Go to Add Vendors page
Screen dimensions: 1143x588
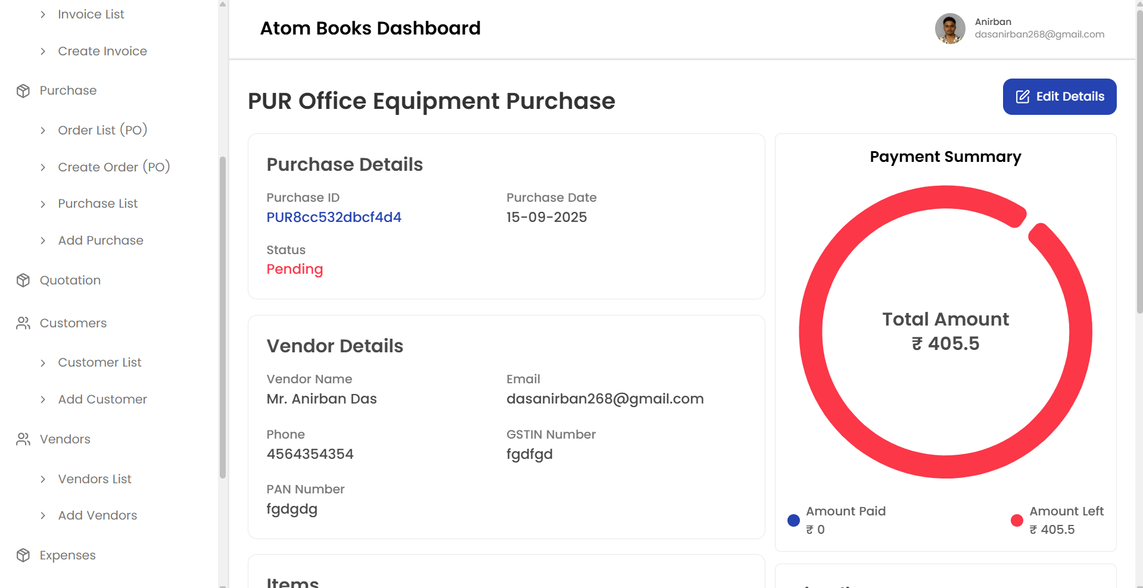[x=98, y=515]
